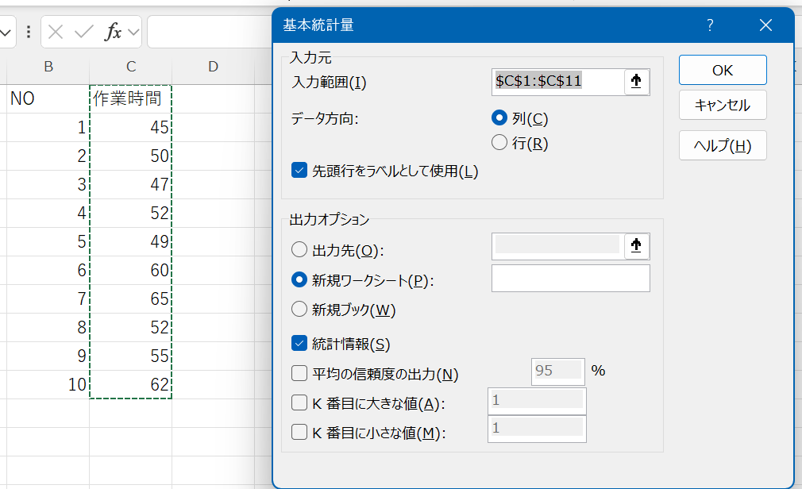This screenshot has width=802, height=489.
Task: Toggle the 統計情報 checkbox
Action: tap(299, 344)
